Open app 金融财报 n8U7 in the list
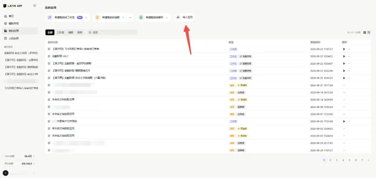Image resolution: width=376 pixels, height=178 pixels. pyautogui.click(x=61, y=56)
